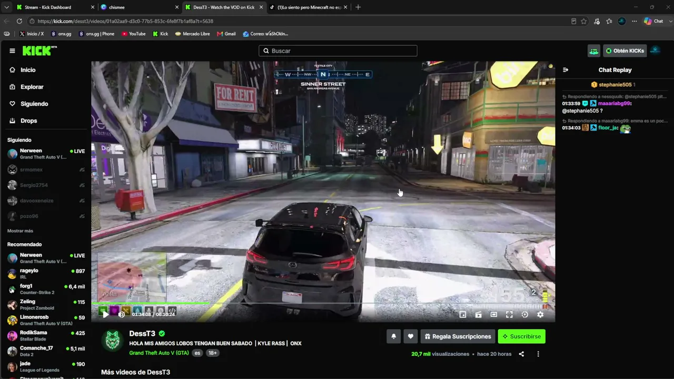
Task: Open recommended channel RodikSama
Action: 46,336
